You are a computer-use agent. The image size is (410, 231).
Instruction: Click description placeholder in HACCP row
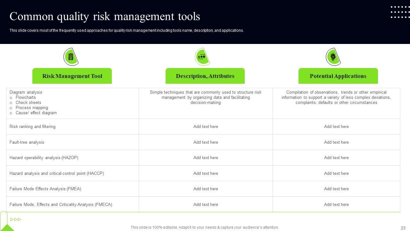(206, 173)
